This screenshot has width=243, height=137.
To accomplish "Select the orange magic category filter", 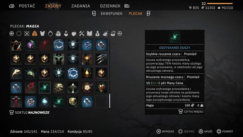I will 34,33.
